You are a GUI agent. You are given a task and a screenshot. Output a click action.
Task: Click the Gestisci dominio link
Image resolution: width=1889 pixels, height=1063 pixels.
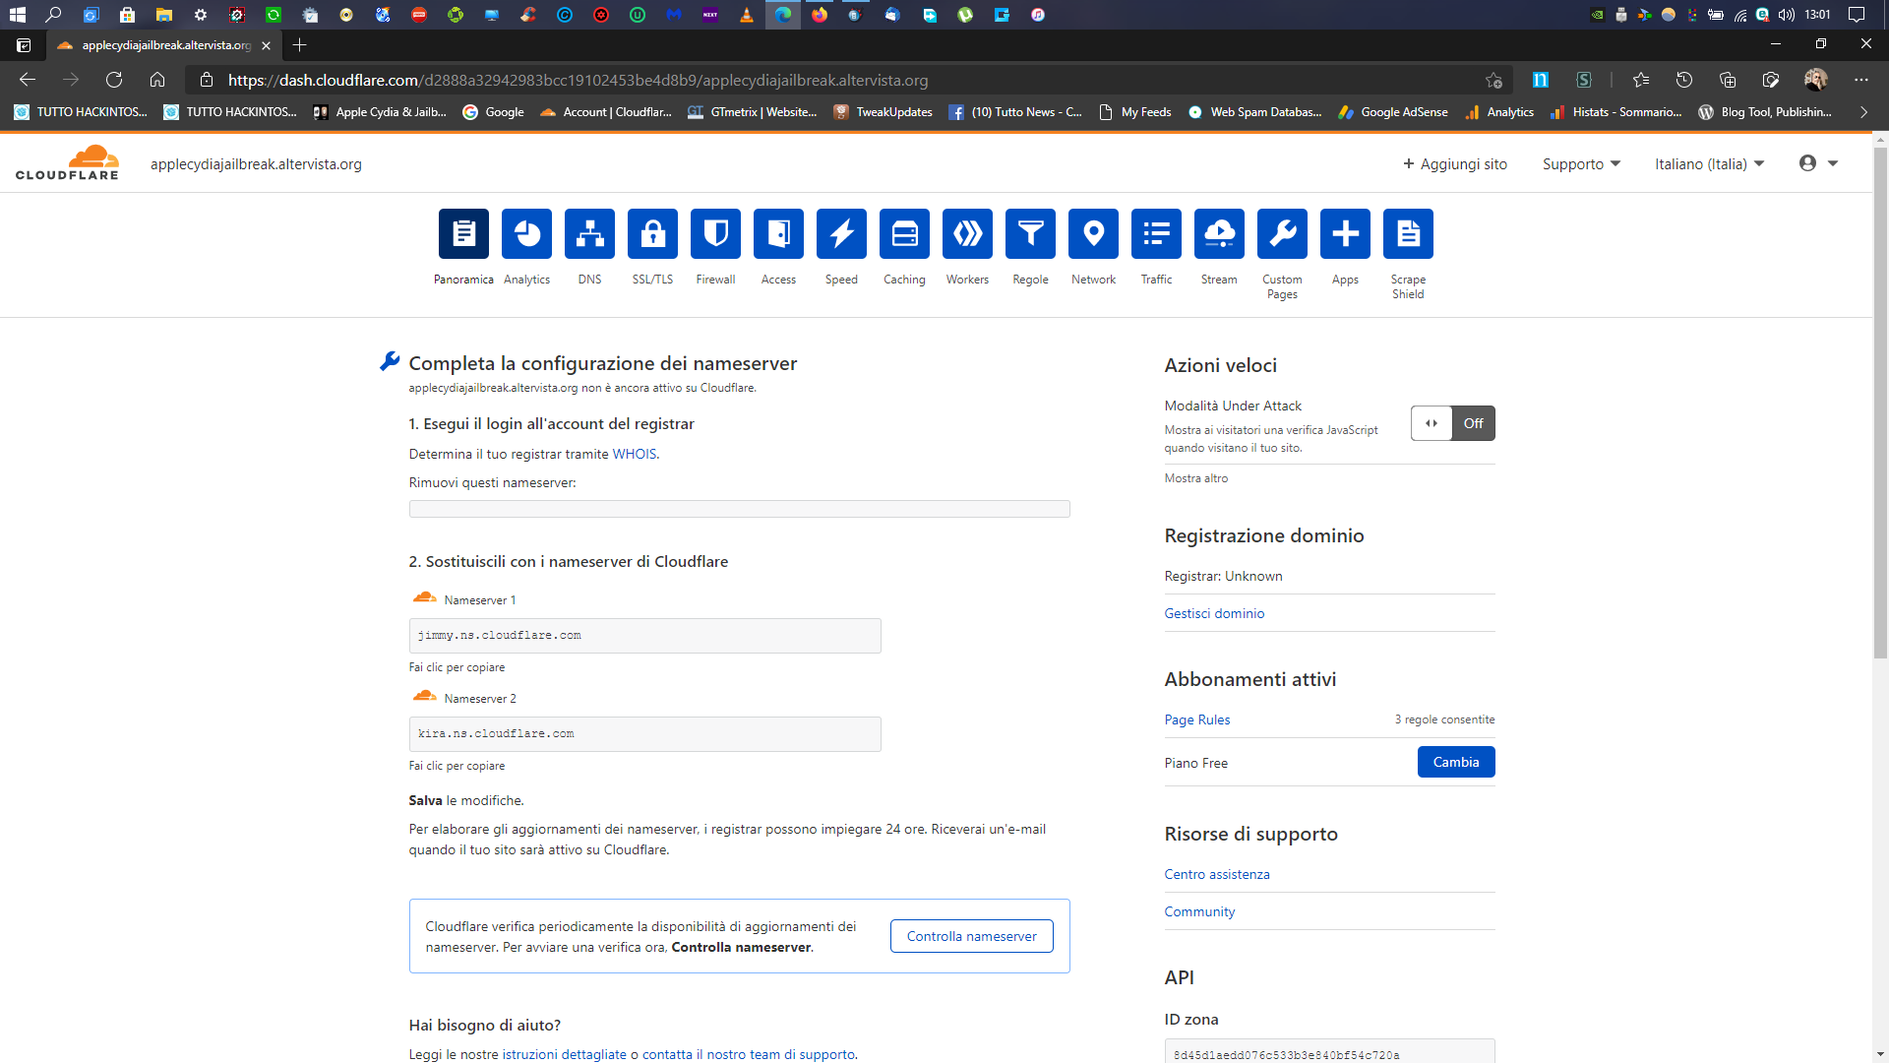tap(1214, 613)
